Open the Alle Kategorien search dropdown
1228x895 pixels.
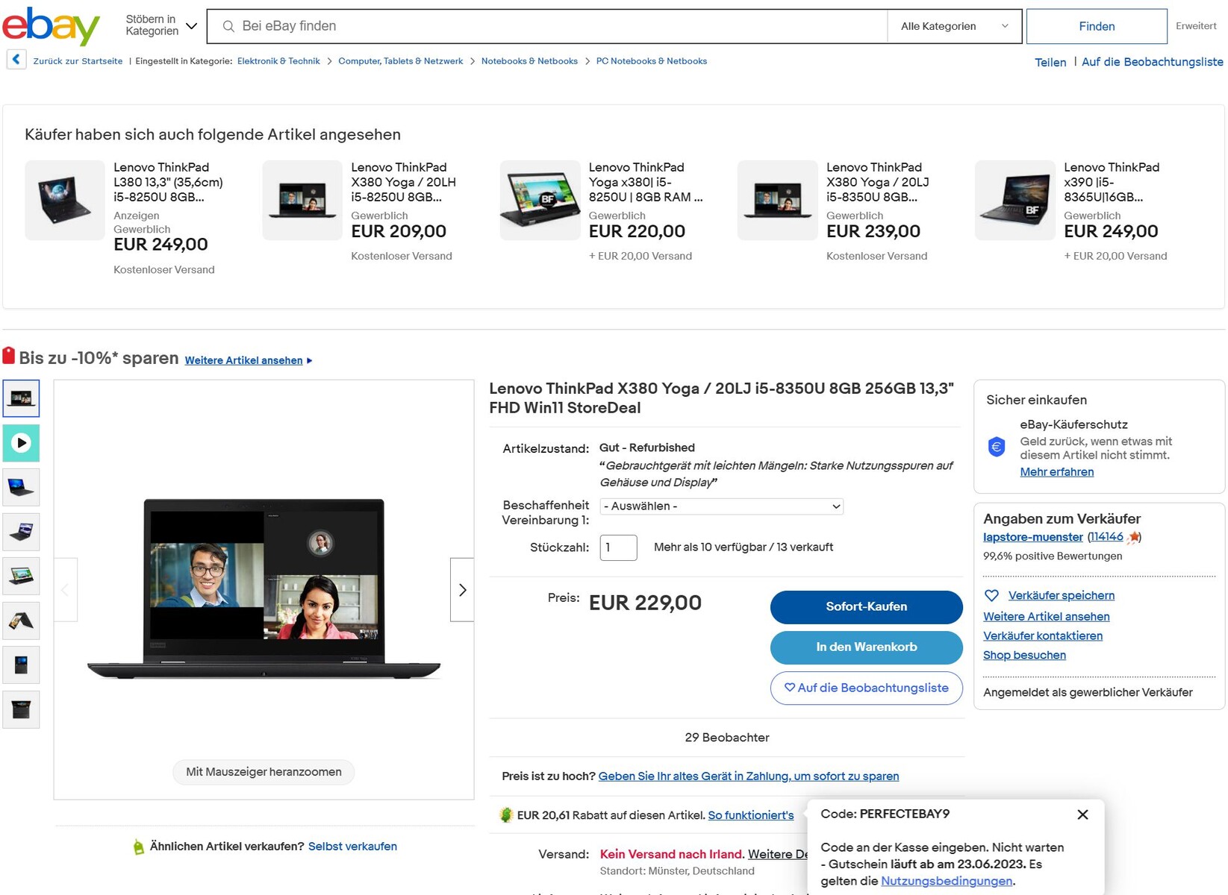[x=954, y=26]
